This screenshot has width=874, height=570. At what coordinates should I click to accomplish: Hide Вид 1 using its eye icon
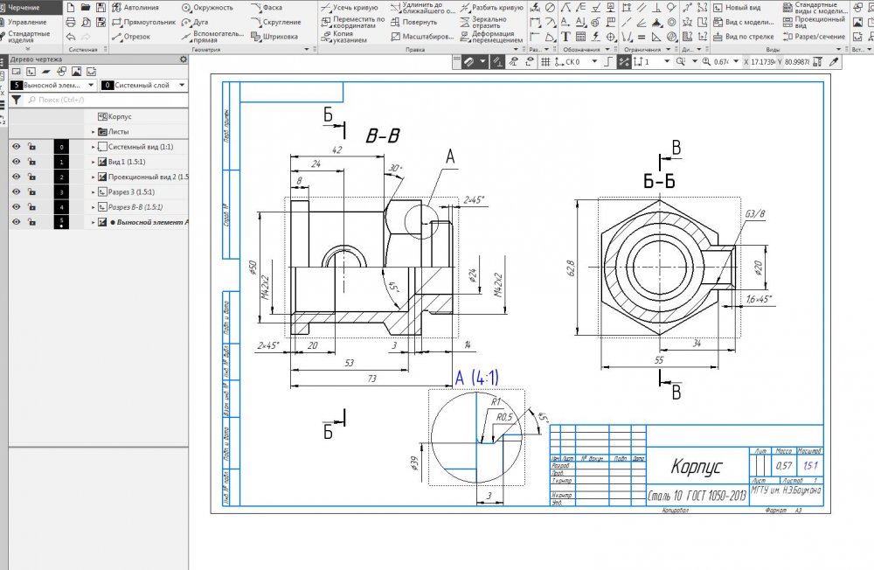coord(16,162)
